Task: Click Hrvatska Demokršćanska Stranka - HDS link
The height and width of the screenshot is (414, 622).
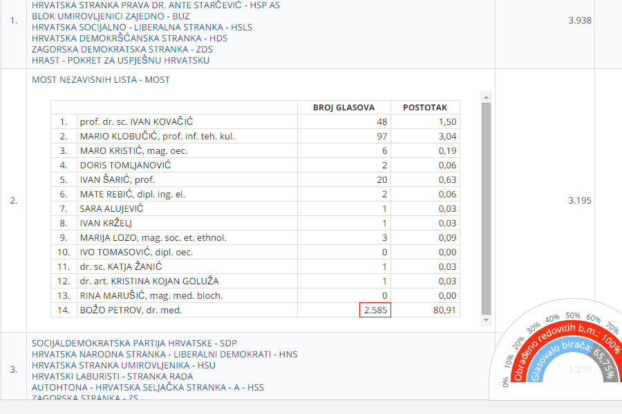Action: 129,39
